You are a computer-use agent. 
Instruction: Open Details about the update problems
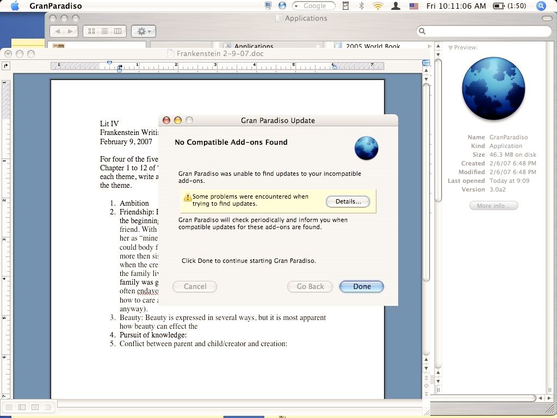point(348,201)
